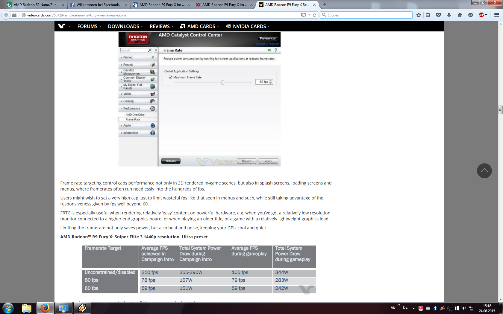
Task: Close the Willkommen bei Facebook tab
Action: [126, 5]
